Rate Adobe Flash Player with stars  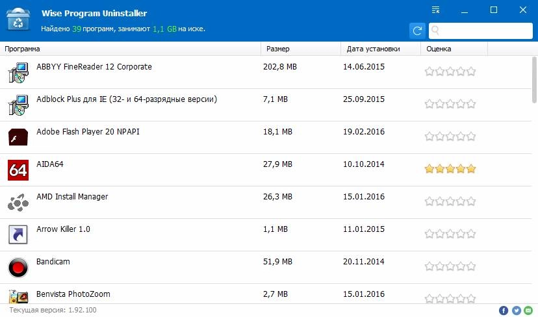[450, 136]
